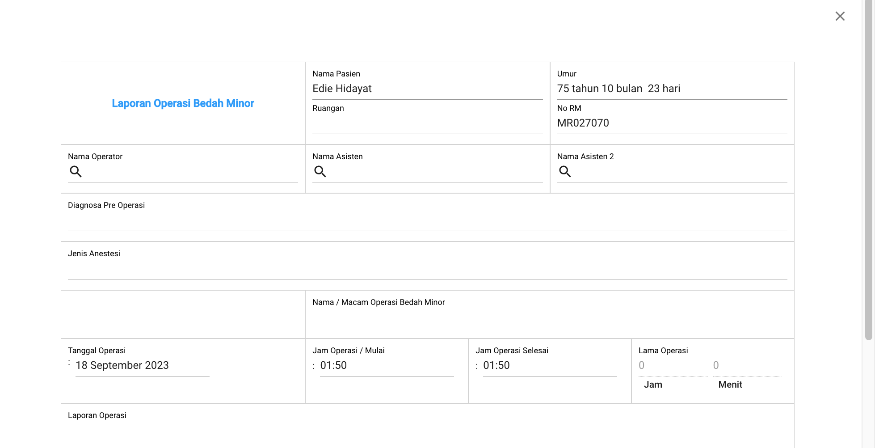Image resolution: width=875 pixels, height=448 pixels.
Task: Open the Tanggal Operasi date 18 September 2023
Action: (x=142, y=366)
